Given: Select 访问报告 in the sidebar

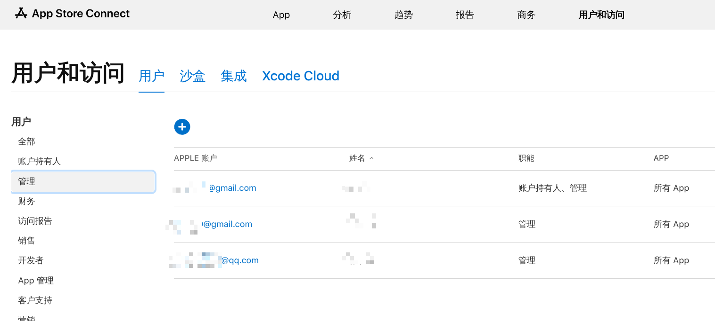Looking at the screenshot, I should click(35, 221).
